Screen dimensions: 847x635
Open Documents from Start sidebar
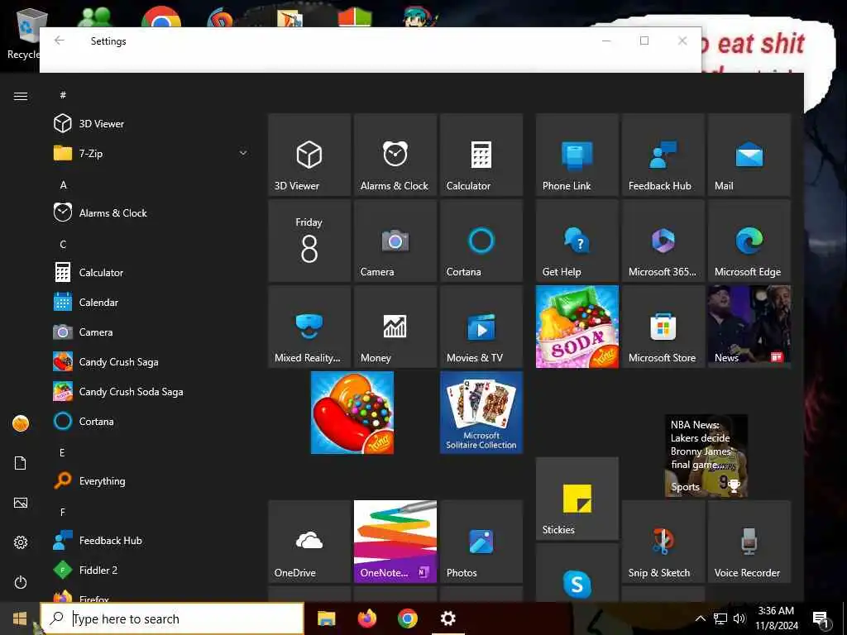coord(21,463)
